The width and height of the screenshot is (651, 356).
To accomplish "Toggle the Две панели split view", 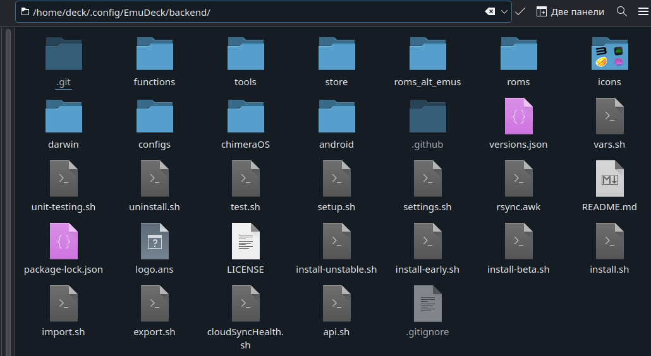I will tap(570, 12).
